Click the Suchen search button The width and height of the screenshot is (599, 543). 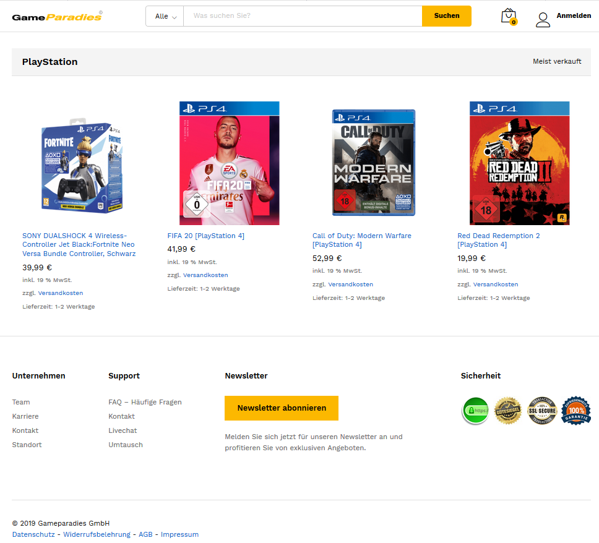coord(447,16)
